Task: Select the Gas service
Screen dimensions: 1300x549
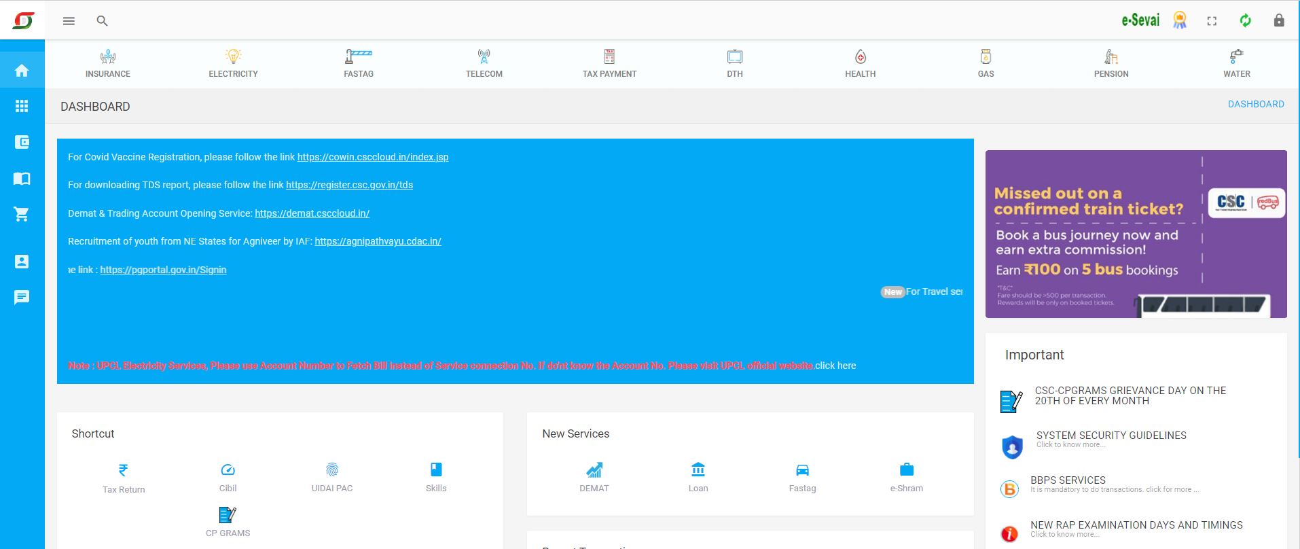Action: [x=986, y=64]
